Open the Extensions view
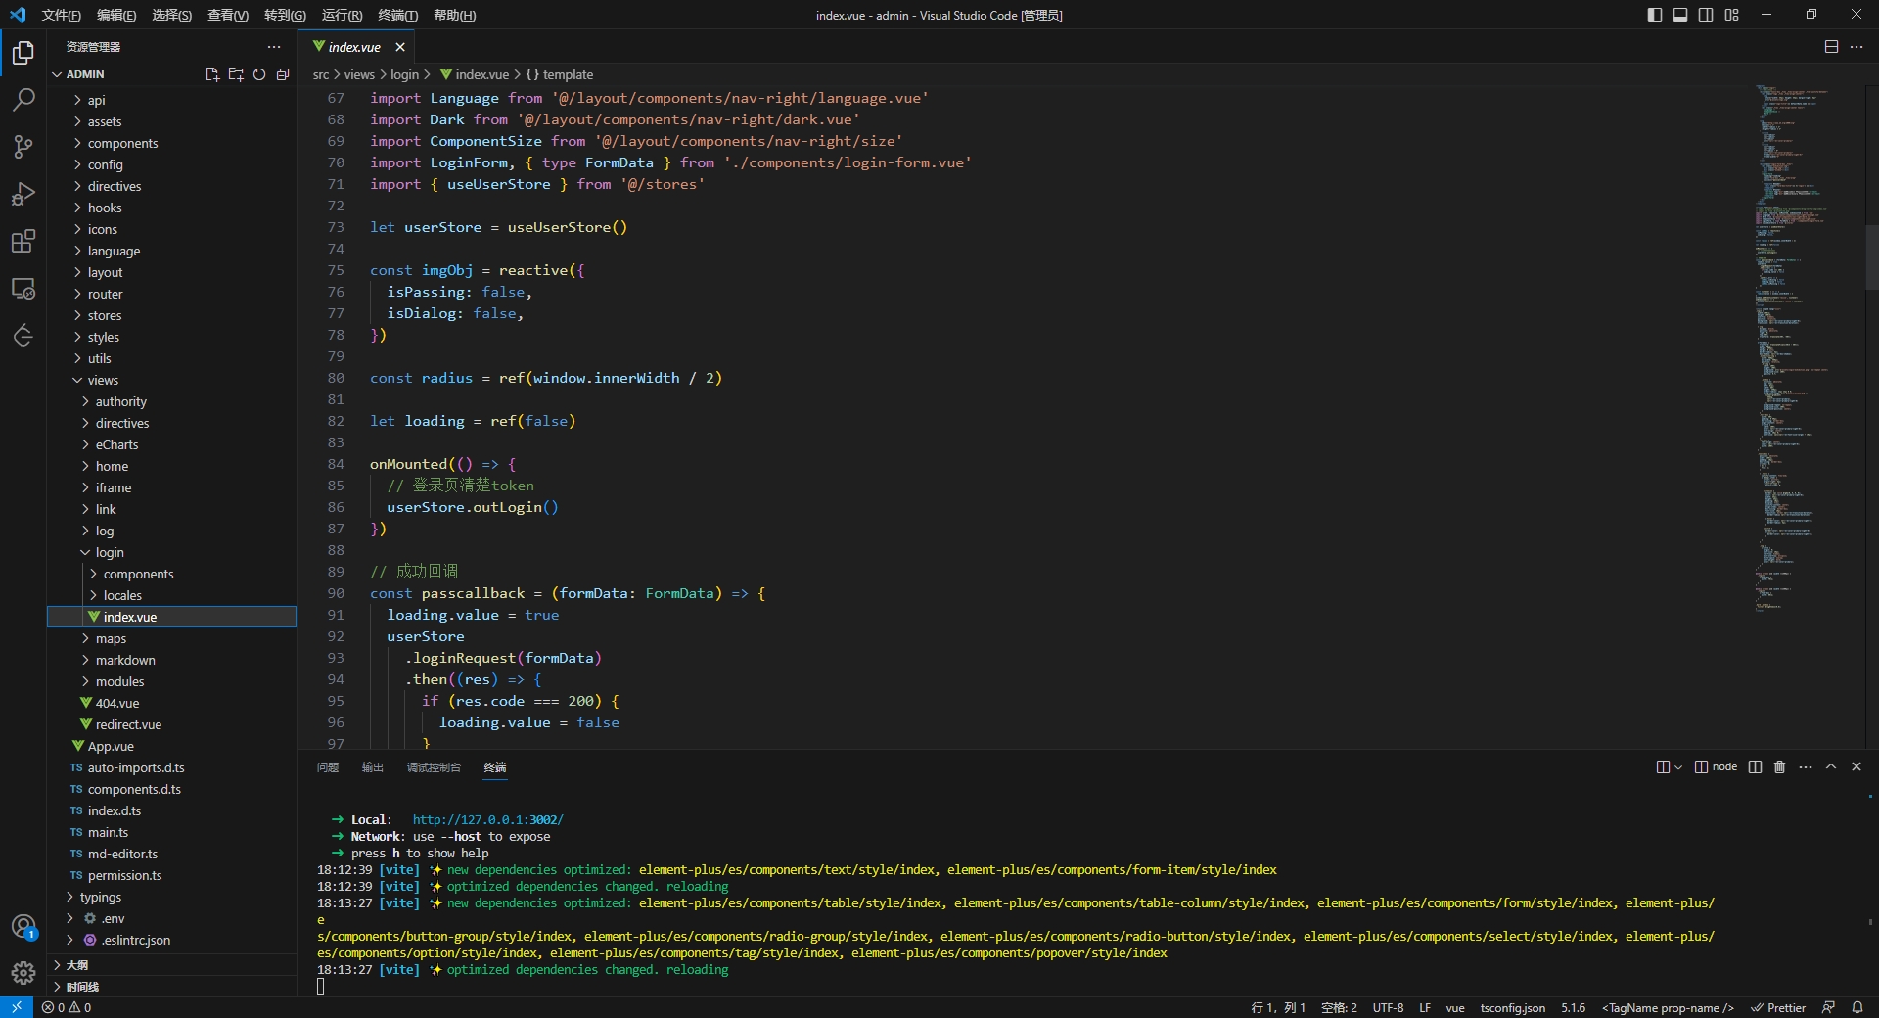The width and height of the screenshot is (1879, 1018). click(x=23, y=241)
